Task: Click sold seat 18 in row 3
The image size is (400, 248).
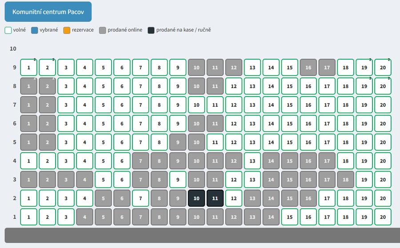Action: coord(345,179)
